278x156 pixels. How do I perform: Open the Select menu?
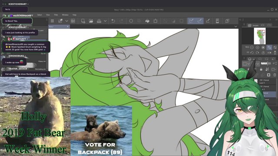40,15
